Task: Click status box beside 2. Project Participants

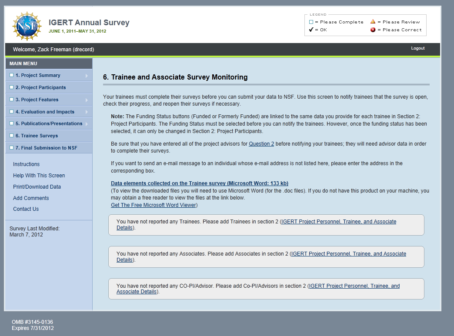Action: (12, 87)
